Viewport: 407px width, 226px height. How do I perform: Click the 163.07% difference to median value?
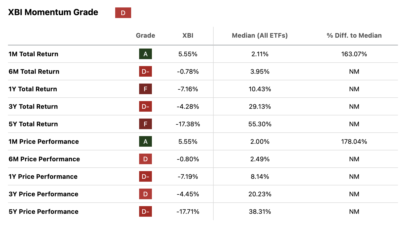click(354, 54)
